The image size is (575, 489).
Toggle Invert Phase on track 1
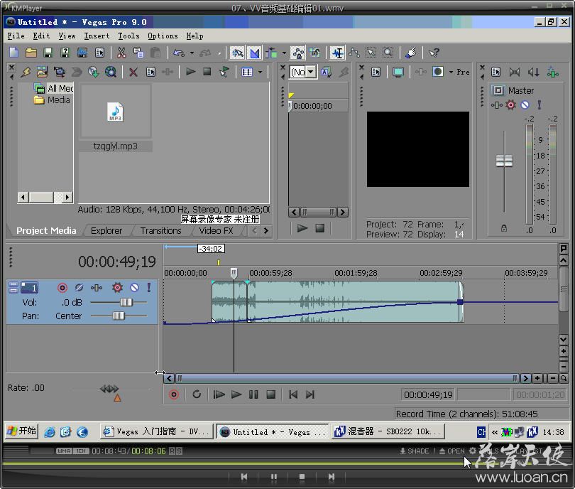[79, 287]
